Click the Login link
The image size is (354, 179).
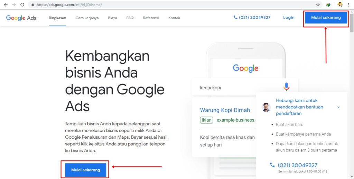pyautogui.click(x=289, y=18)
